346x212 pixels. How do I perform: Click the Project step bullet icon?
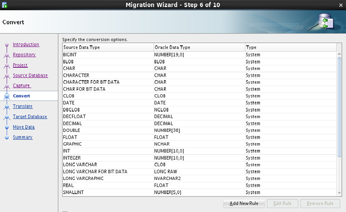pyautogui.click(x=7, y=65)
